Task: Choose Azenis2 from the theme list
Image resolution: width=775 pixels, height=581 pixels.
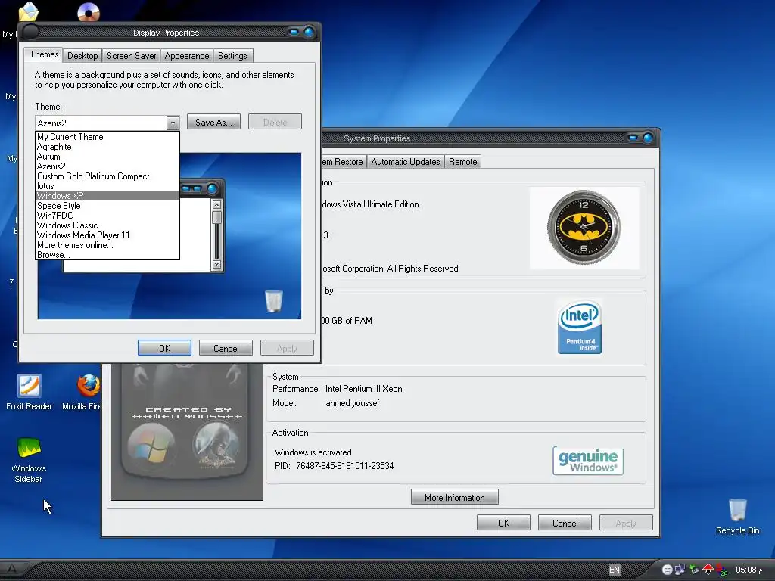Action: pos(107,166)
